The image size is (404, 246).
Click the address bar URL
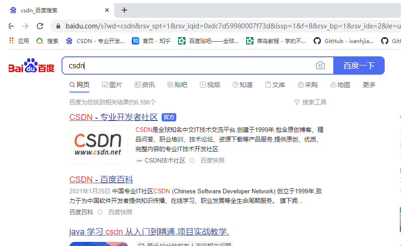pos(233,26)
